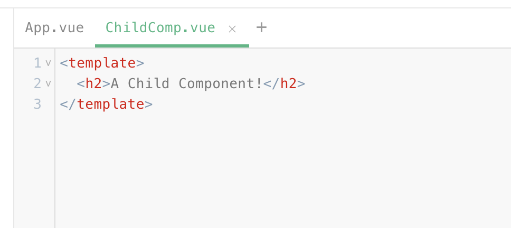Place cursor in the opening h2 tag
Image resolution: width=511 pixels, height=228 pixels.
coord(93,84)
